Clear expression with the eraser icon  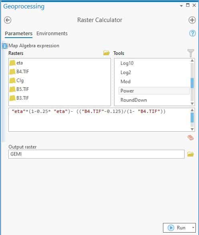pyautogui.click(x=191, y=138)
